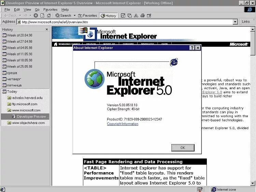Go to the Home page icon
Image resolution: width=256 pixels, height=192 pixels.
click(x=49, y=15)
